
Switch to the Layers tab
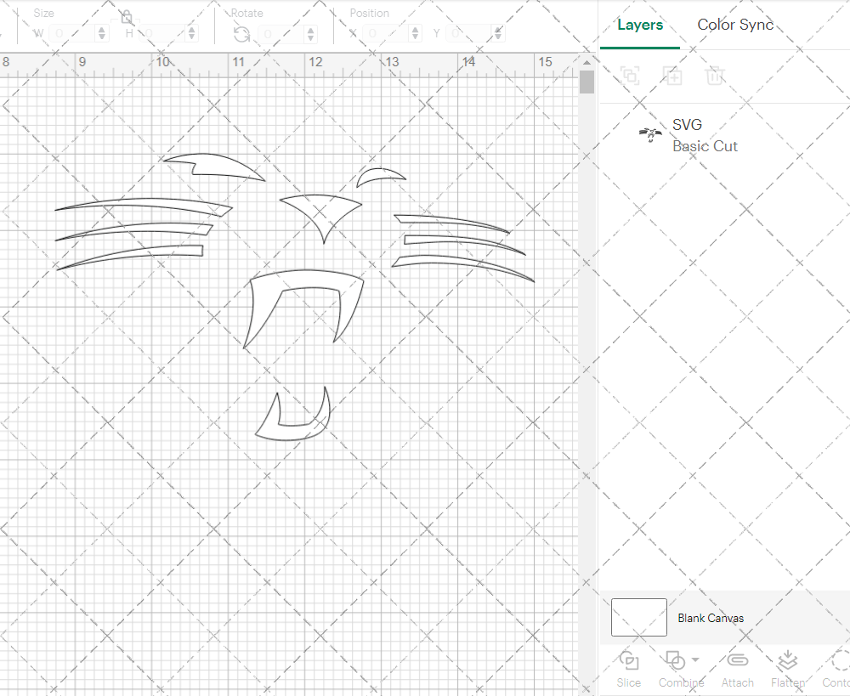640,25
